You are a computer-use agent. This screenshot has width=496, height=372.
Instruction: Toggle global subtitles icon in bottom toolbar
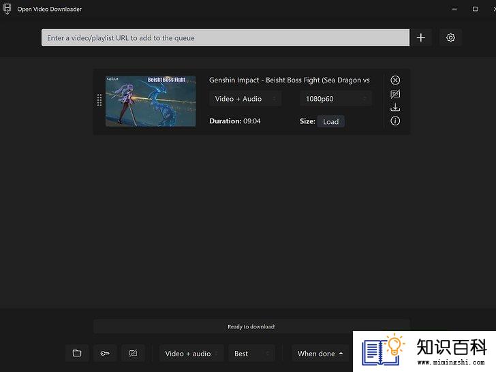[x=133, y=353]
